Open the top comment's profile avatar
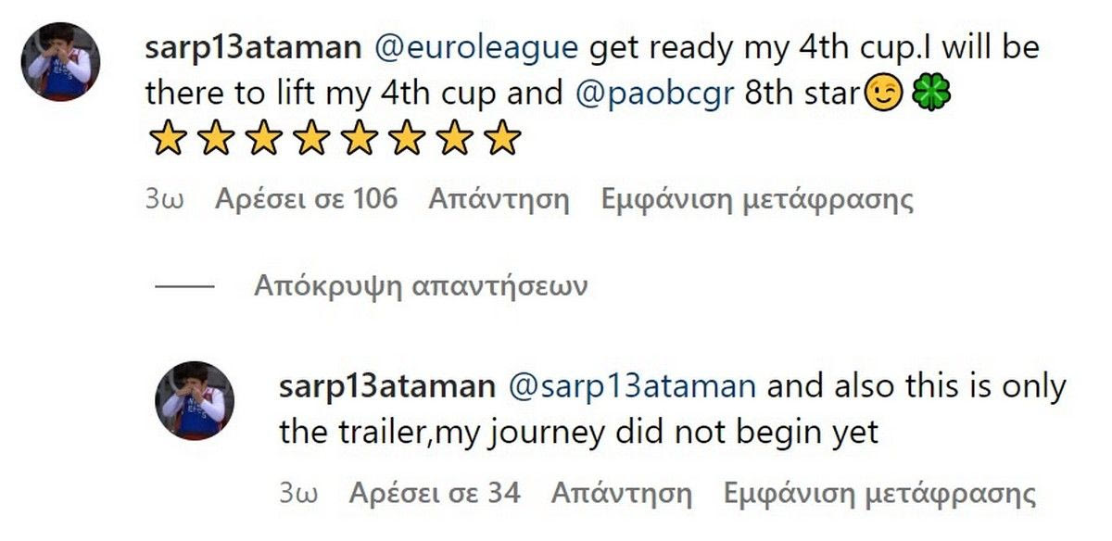 click(61, 61)
